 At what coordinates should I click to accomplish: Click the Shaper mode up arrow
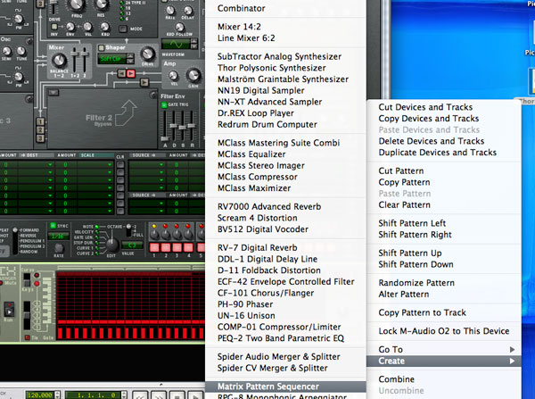pos(130,57)
